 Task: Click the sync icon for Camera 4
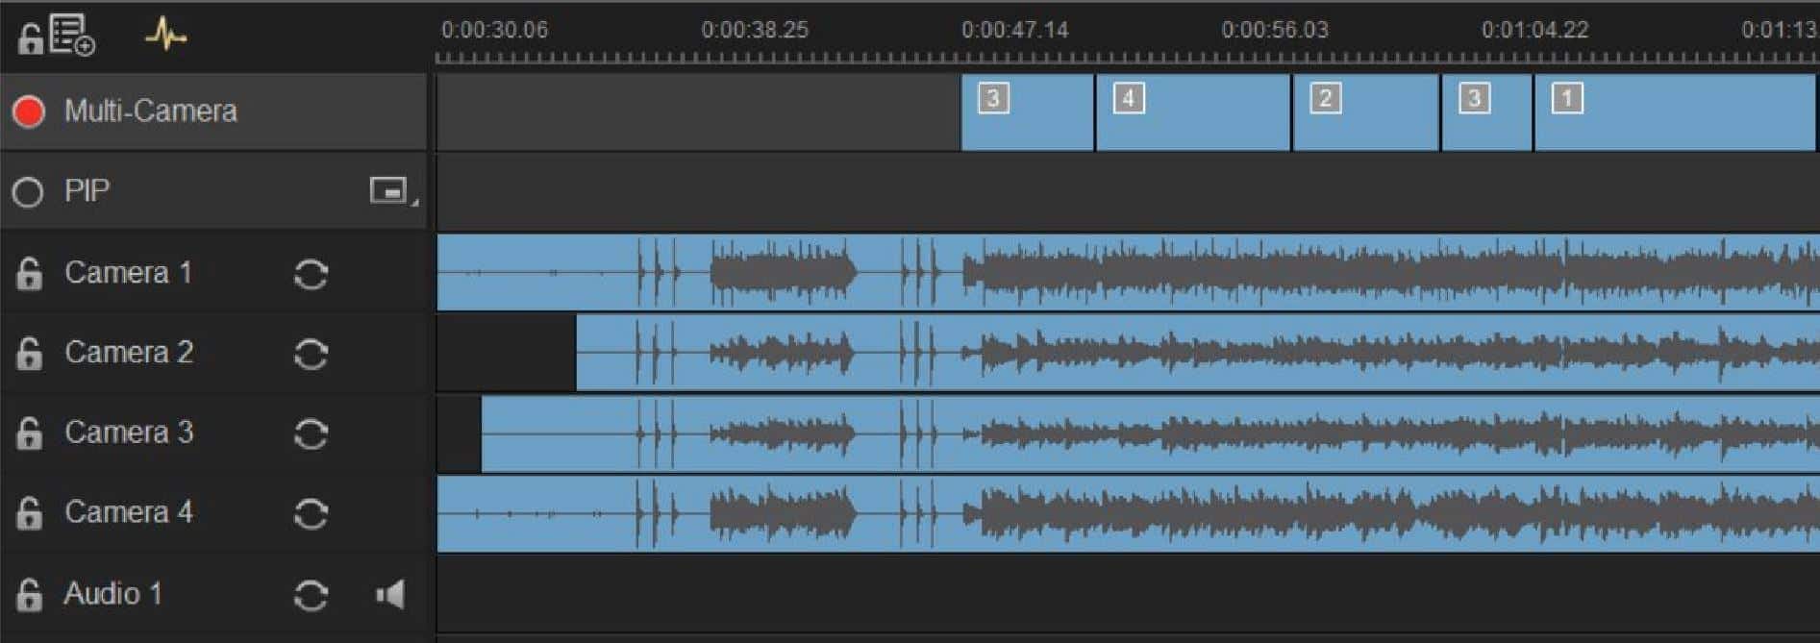[311, 514]
